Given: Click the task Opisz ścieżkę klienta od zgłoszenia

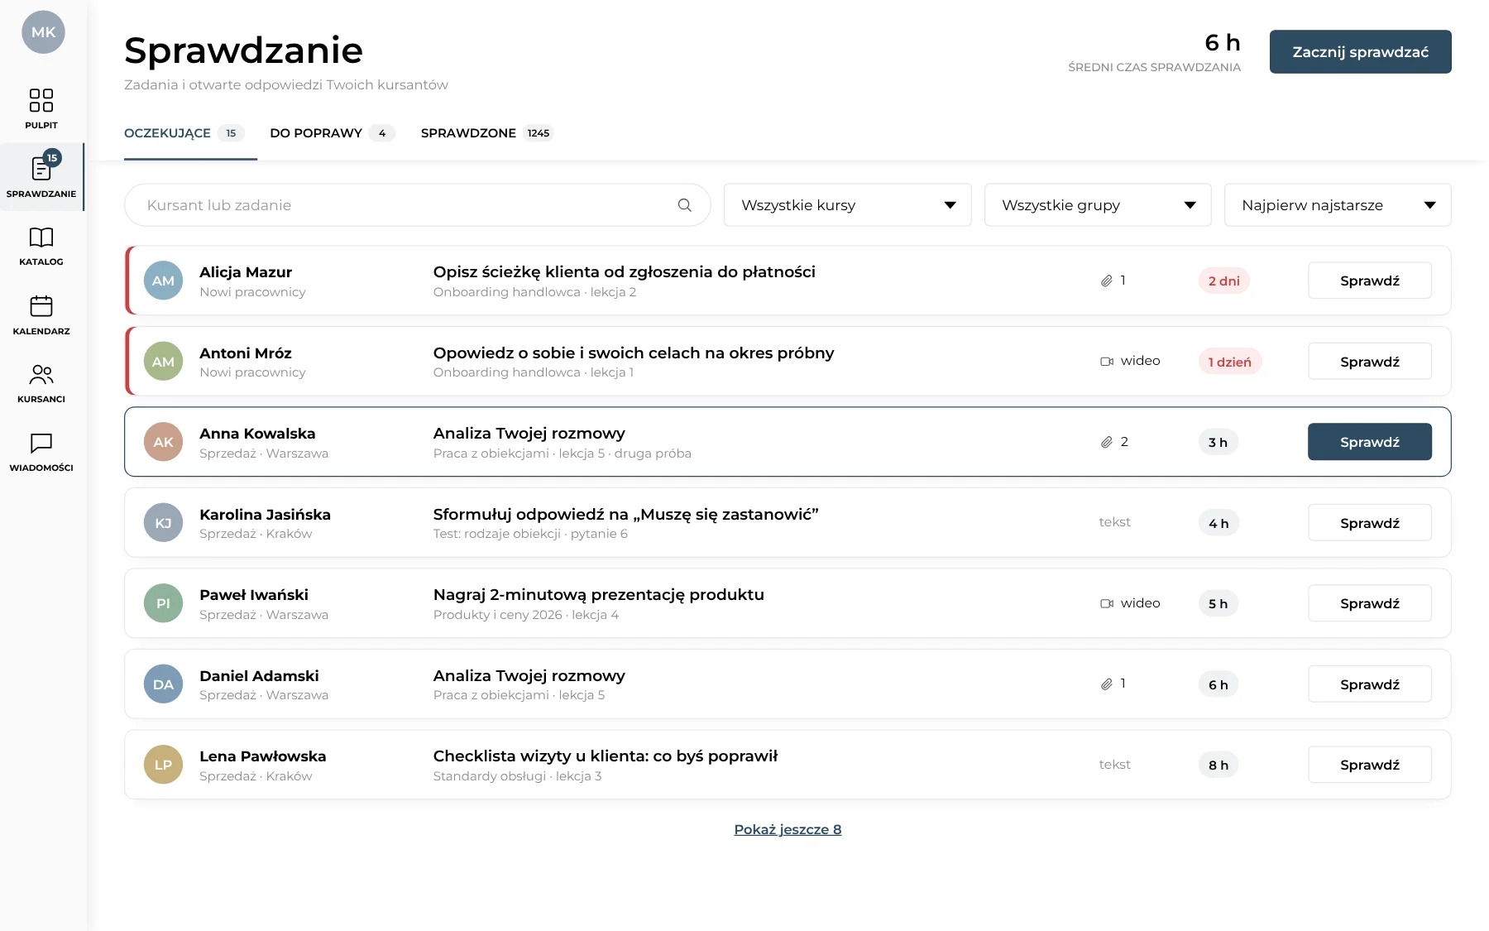Looking at the screenshot, I should point(625,272).
